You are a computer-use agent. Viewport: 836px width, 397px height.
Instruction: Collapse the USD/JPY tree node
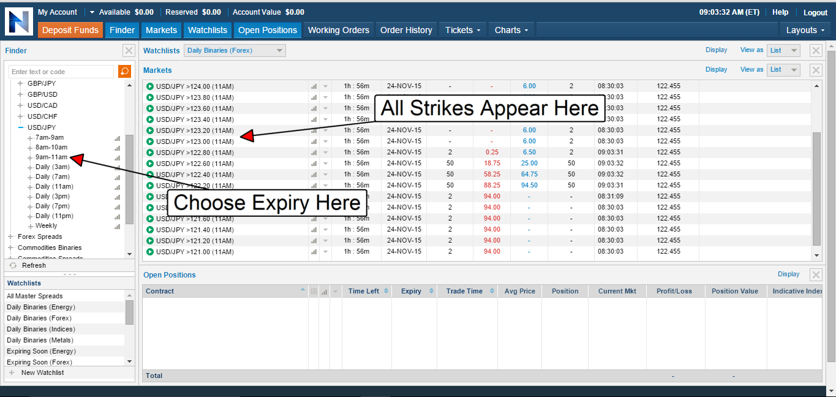(21, 127)
